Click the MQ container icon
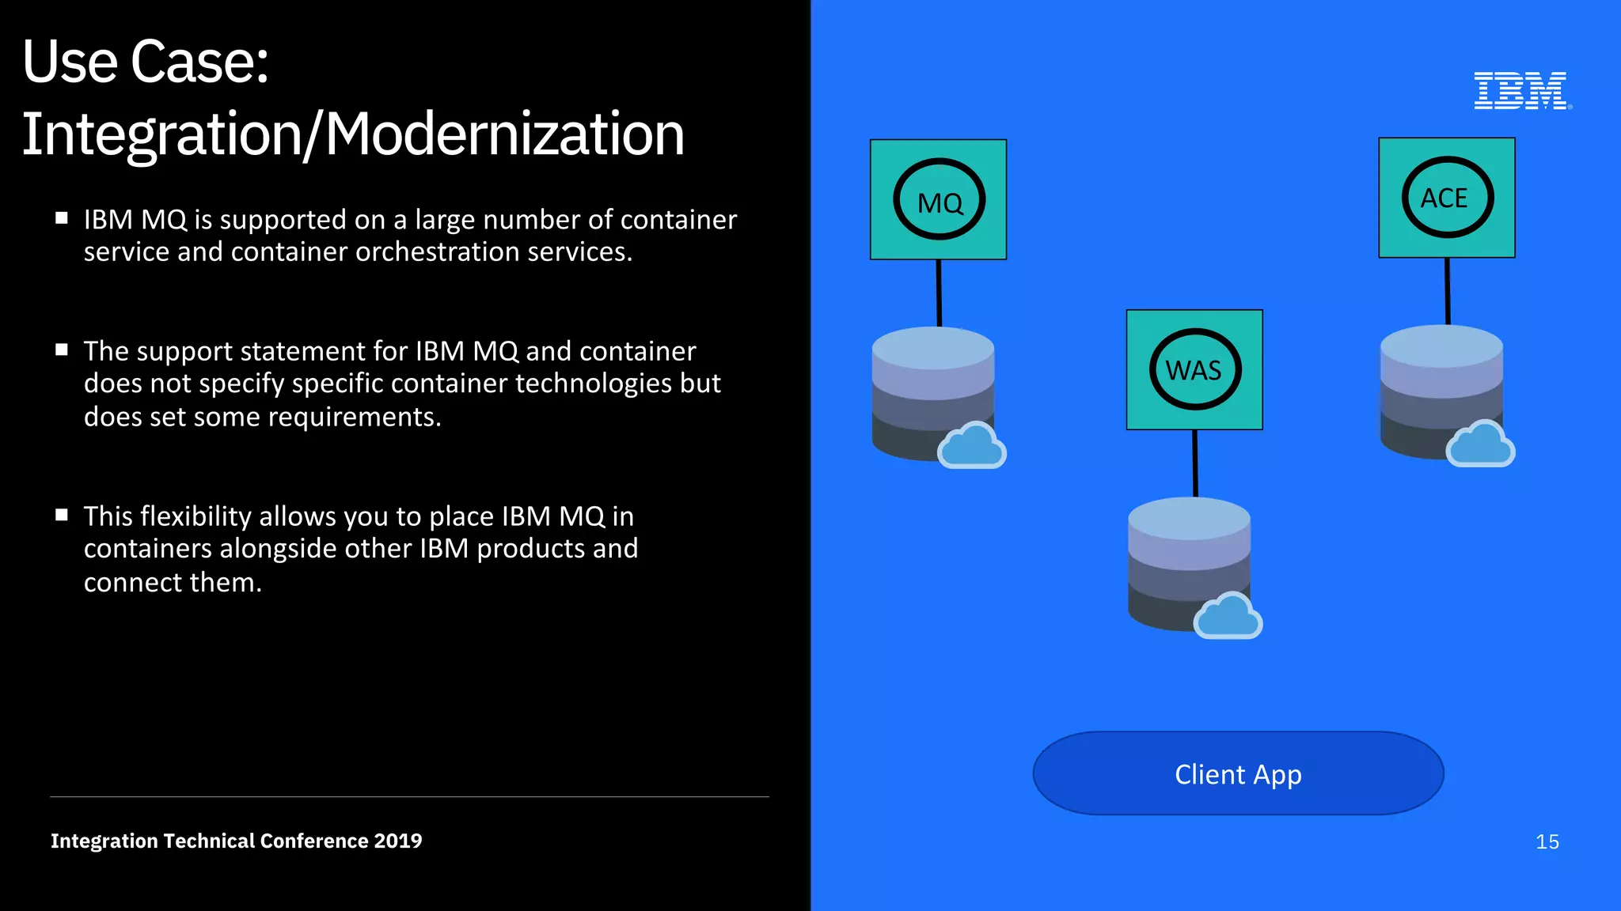 click(x=938, y=199)
